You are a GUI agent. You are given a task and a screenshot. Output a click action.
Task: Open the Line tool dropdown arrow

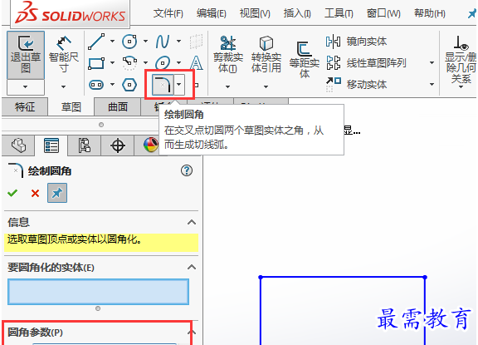pyautogui.click(x=112, y=42)
